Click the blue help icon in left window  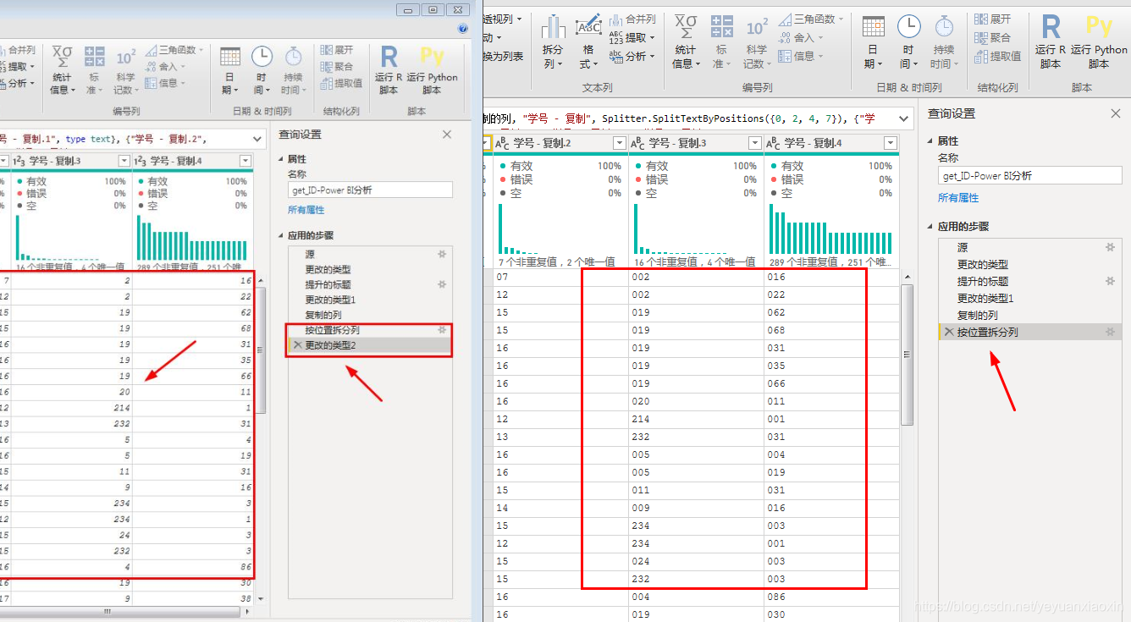point(462,28)
